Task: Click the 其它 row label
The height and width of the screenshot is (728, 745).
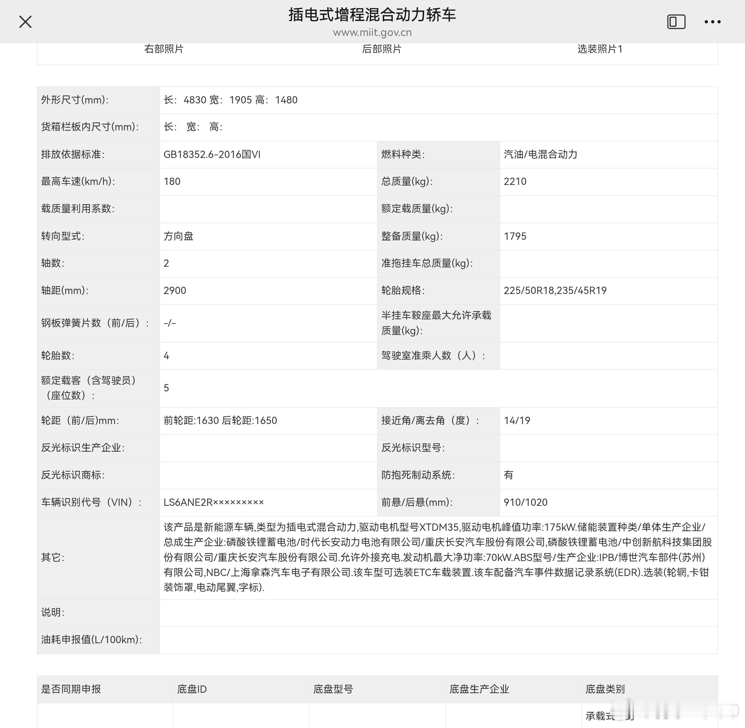Action: tap(53, 558)
